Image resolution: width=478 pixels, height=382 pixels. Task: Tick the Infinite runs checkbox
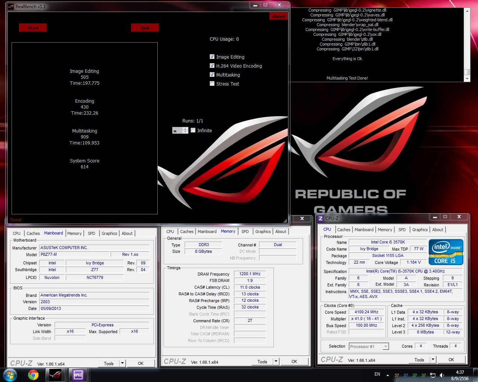pyautogui.click(x=193, y=130)
